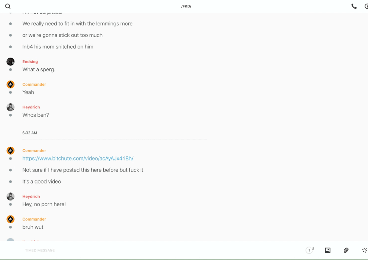Screen dimensions: 368x260
Task: Open conversation info at top-right edge
Action: pos(366,6)
